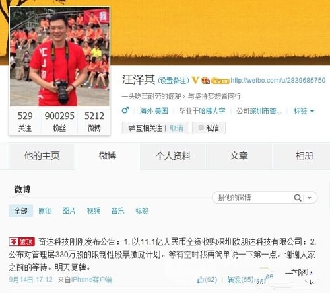Click the male gender symbol icon
Image resolution: width=330 pixels, height=293 pixels.
(125, 110)
